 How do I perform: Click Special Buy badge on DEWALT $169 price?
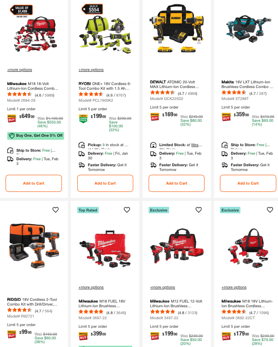point(155,117)
